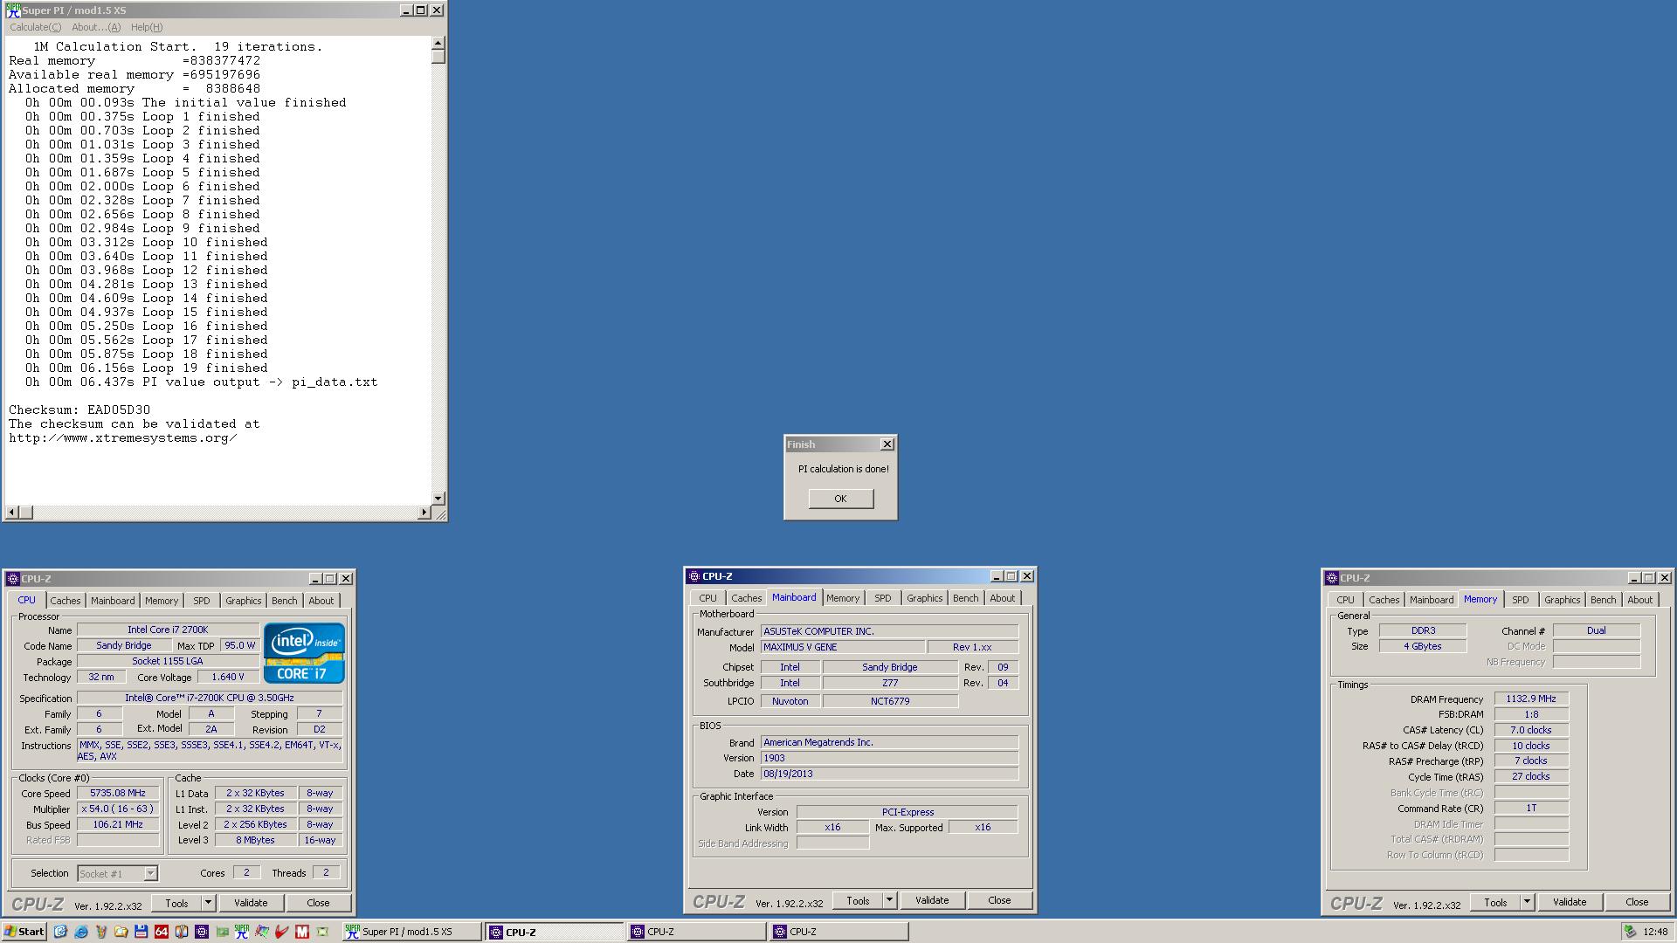Click Close button in Mainboard CPU-Z window
The image size is (1677, 943).
(x=999, y=900)
